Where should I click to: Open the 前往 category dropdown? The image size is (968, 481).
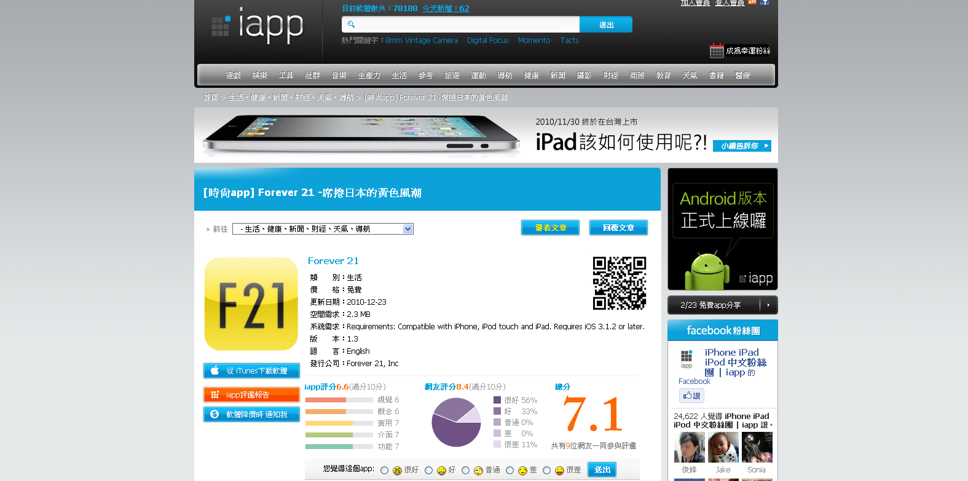tap(323, 229)
